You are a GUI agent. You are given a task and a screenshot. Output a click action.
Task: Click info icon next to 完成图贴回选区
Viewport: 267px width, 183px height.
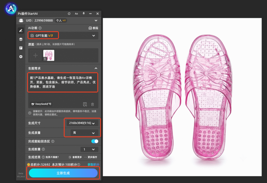53,141
